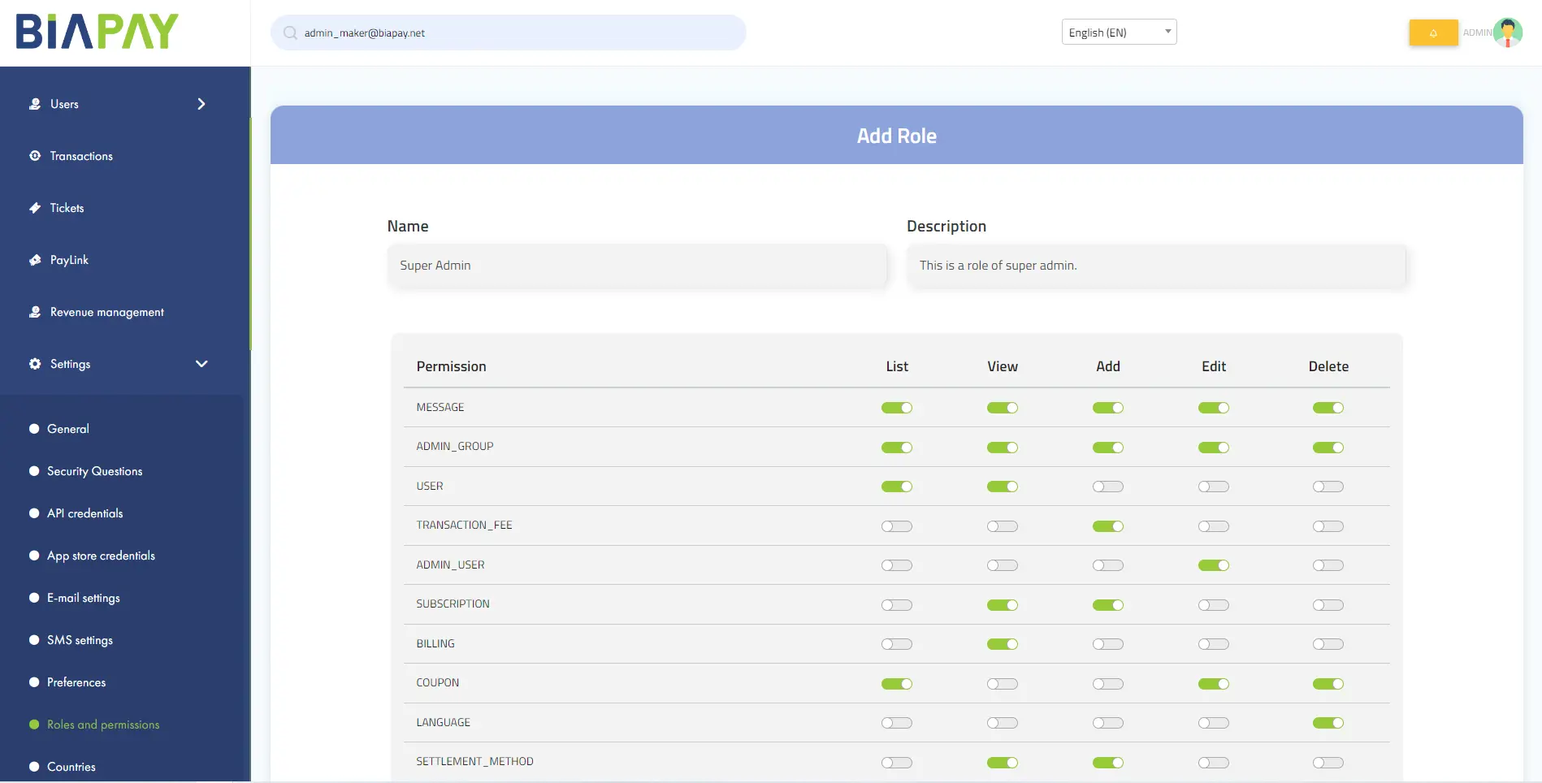The height and width of the screenshot is (783, 1542).
Task: Open the admin profile avatar
Action: click(x=1508, y=32)
